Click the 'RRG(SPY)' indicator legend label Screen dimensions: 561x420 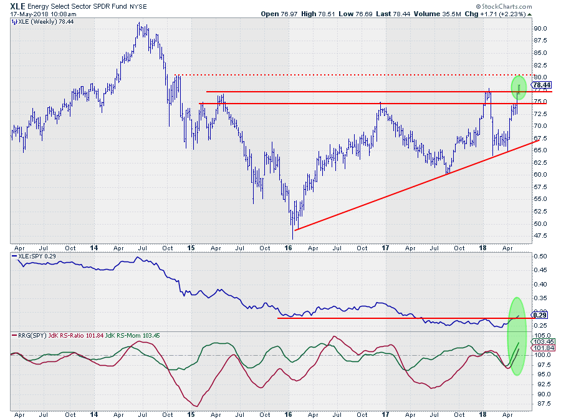pos(32,336)
